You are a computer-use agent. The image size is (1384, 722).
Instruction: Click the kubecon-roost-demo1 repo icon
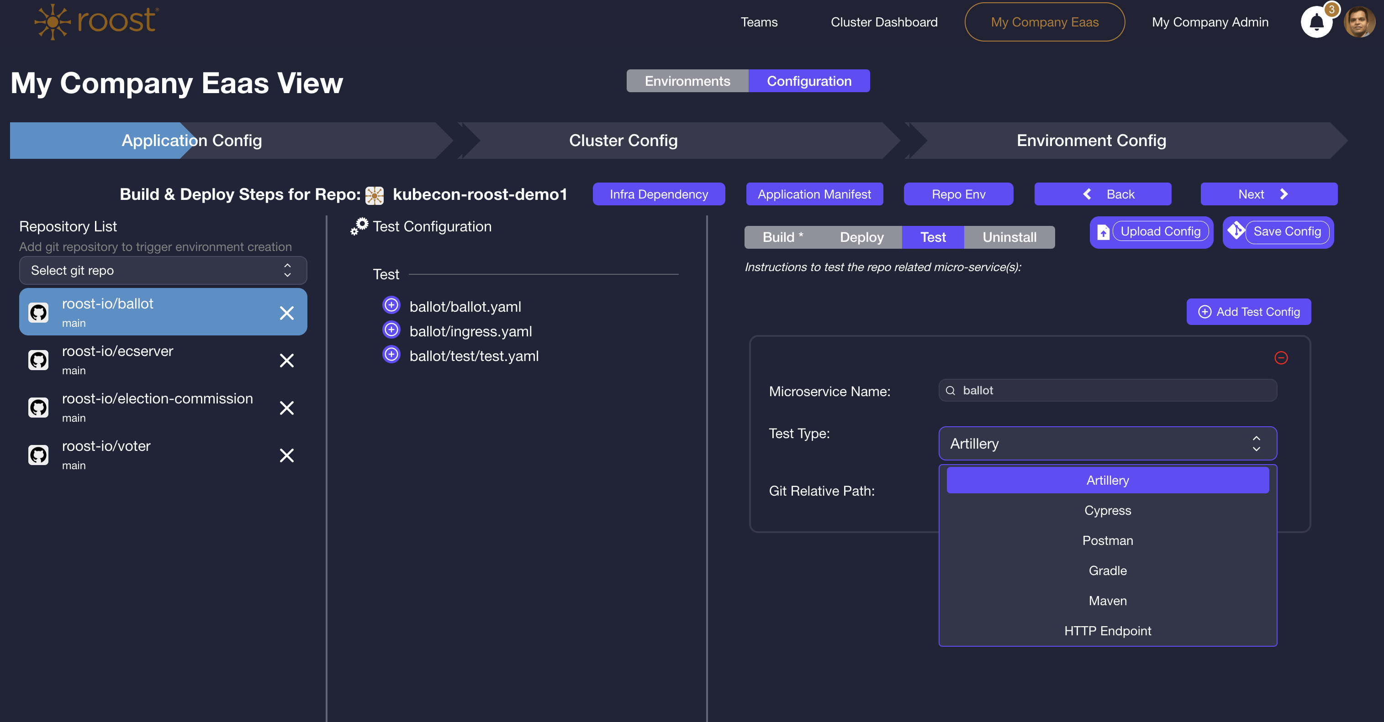375,195
